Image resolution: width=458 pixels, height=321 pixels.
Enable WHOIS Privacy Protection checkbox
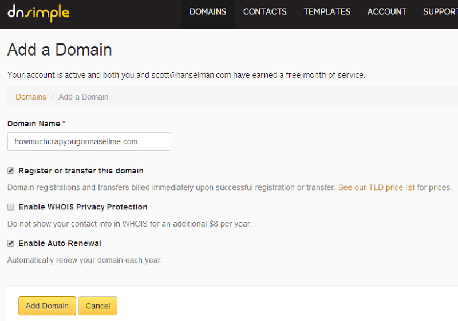click(11, 207)
